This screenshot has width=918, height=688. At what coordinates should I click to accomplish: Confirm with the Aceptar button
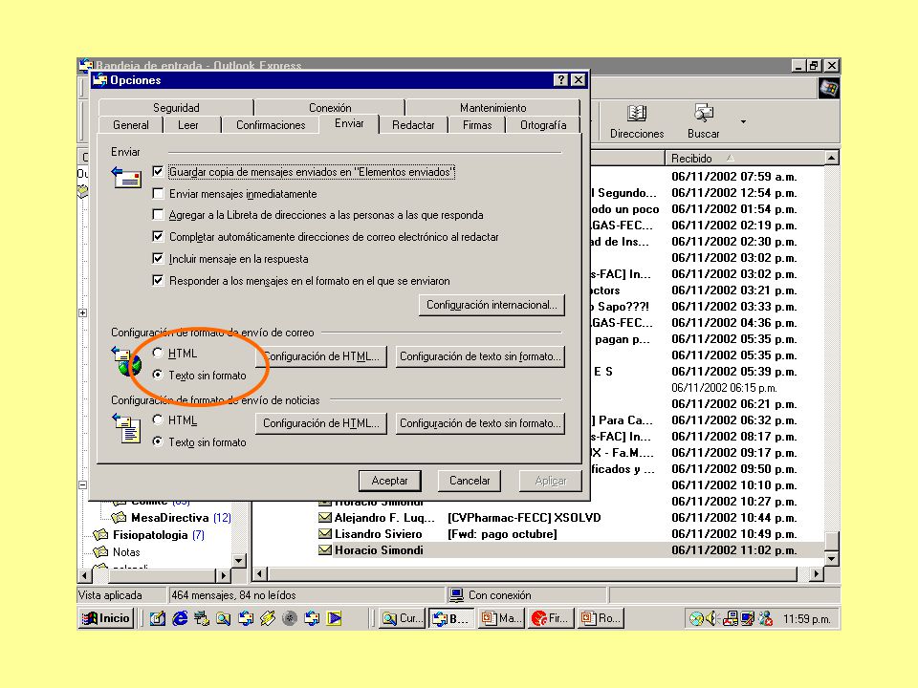(x=389, y=481)
